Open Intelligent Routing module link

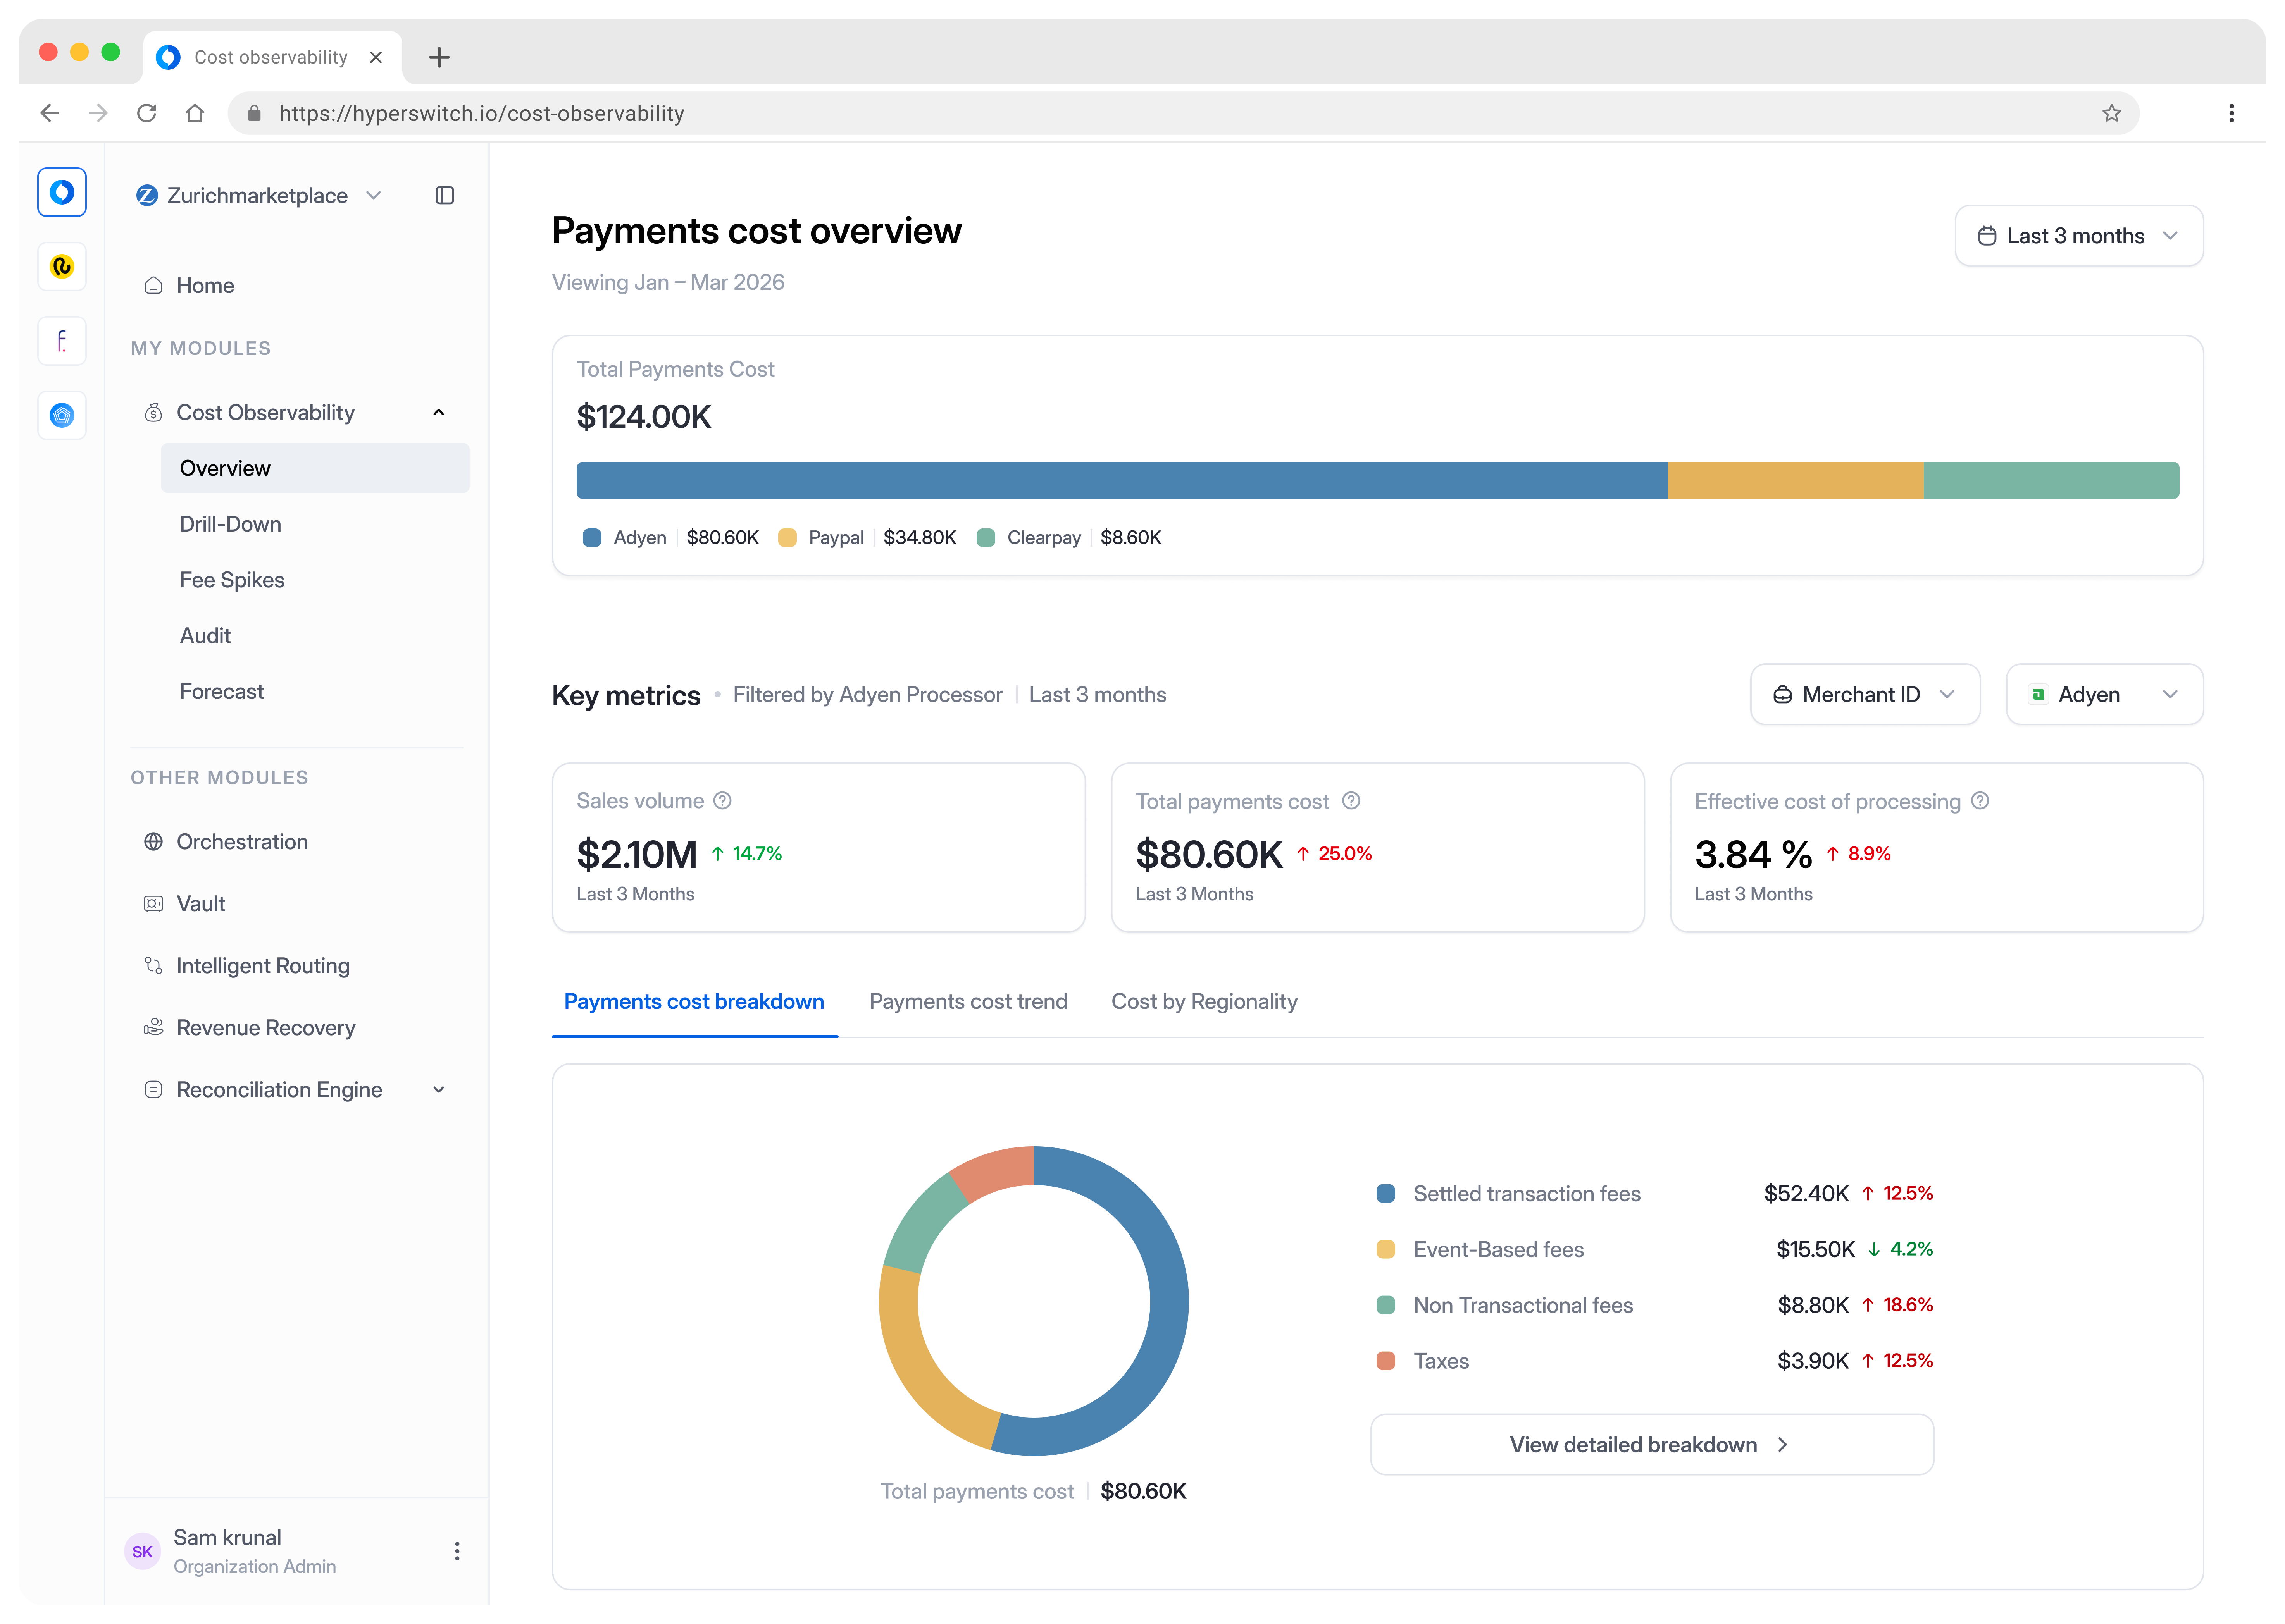click(263, 966)
